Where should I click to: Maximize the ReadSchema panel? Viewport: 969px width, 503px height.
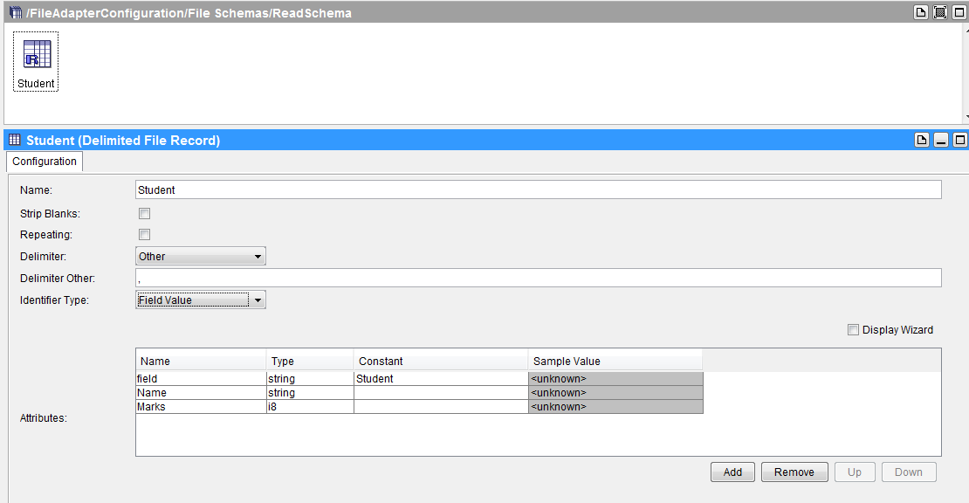click(959, 12)
